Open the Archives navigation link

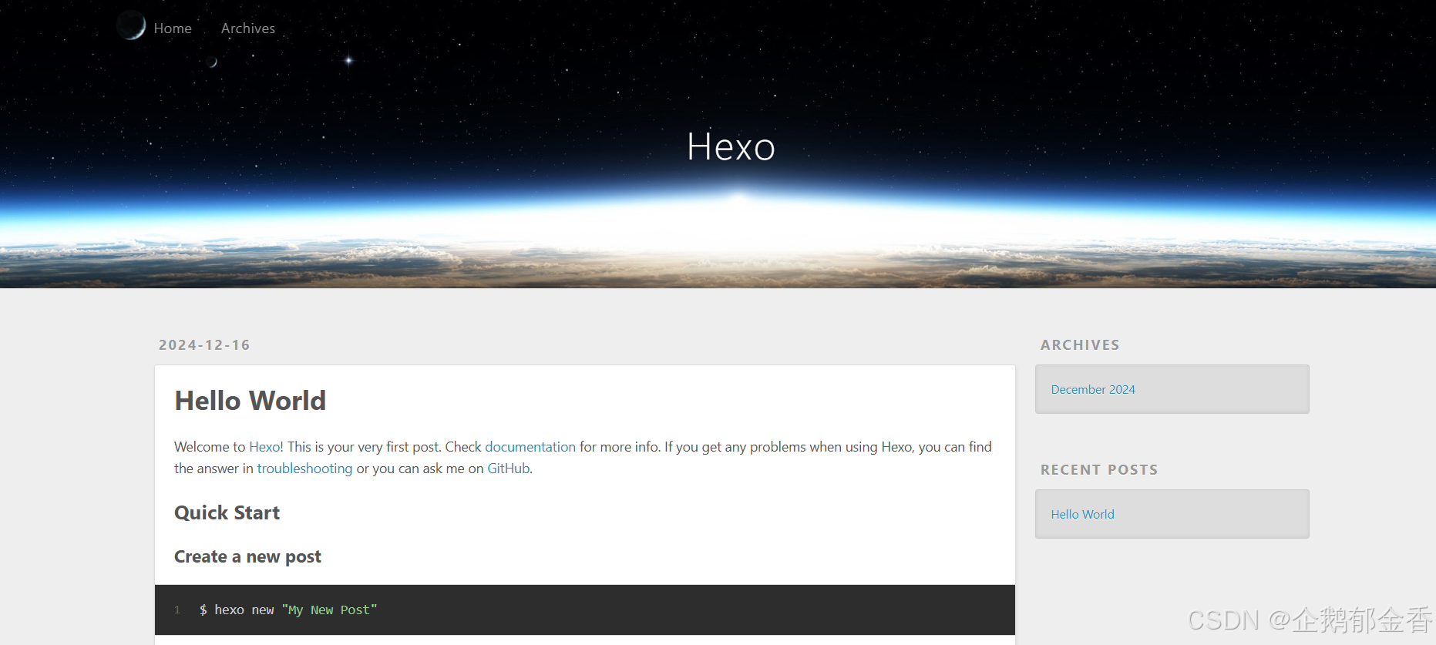click(248, 29)
